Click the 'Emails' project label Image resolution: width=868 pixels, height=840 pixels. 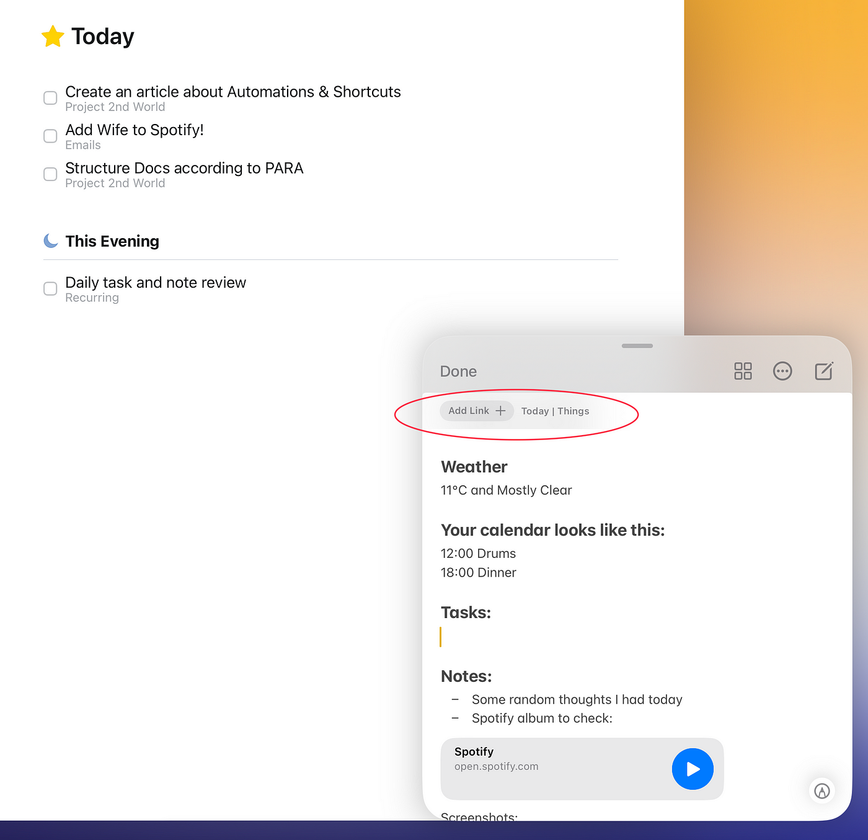(83, 145)
